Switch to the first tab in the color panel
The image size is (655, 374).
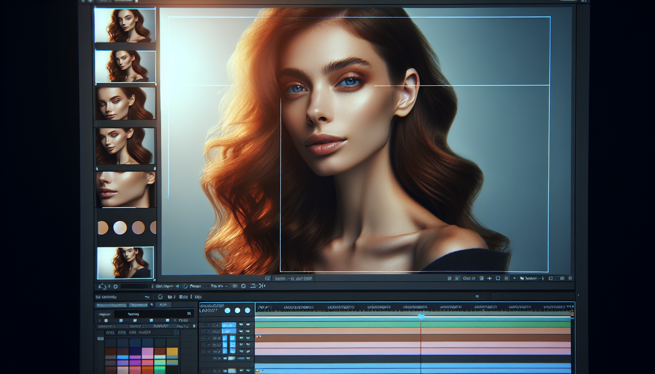click(111, 305)
